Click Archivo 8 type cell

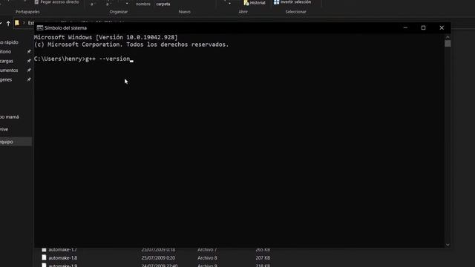coord(207,258)
